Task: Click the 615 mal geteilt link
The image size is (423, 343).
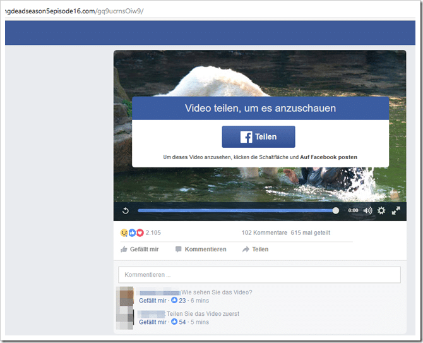Action: 311,232
